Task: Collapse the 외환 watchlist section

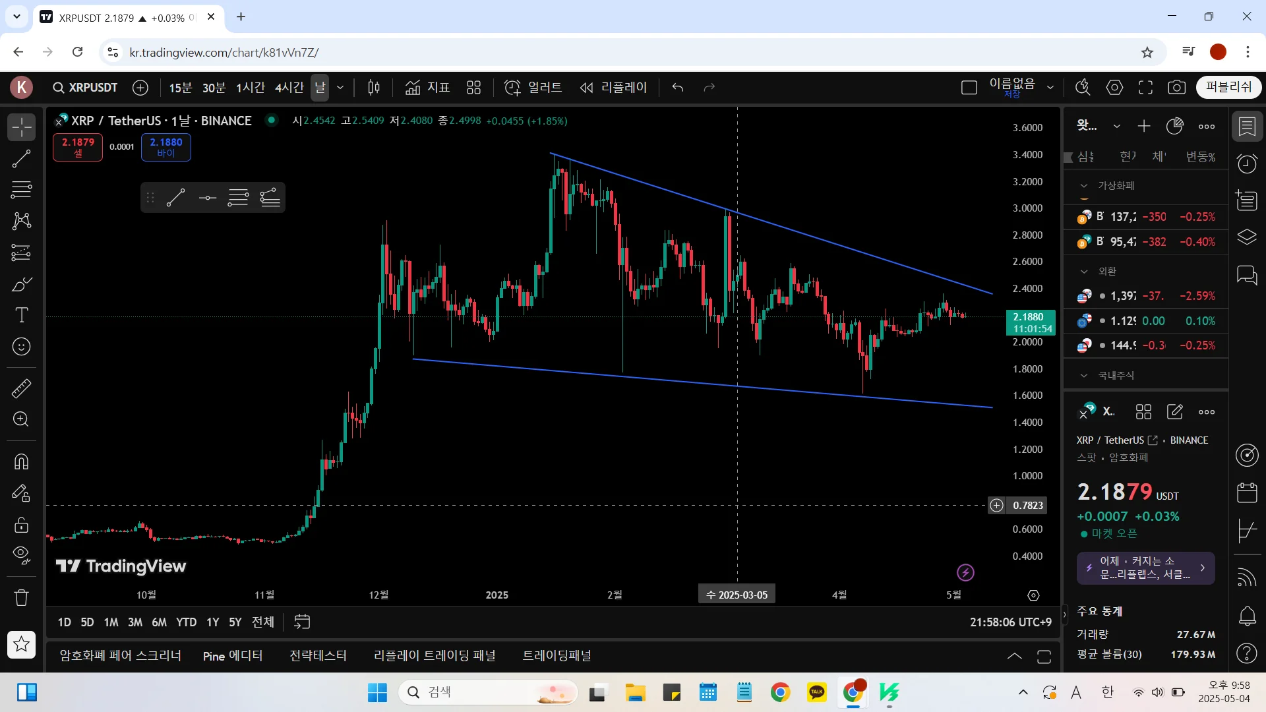Action: (x=1084, y=272)
